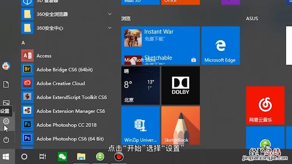The width and height of the screenshot is (292, 164).
Task: Open the Dolby tile
Action: (180, 85)
